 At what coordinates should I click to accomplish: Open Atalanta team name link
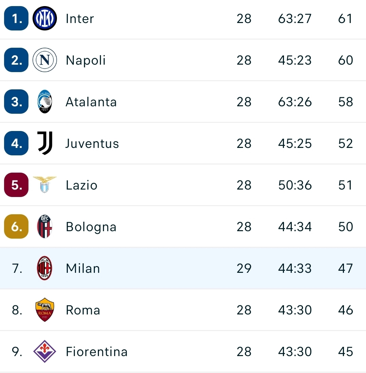click(91, 102)
